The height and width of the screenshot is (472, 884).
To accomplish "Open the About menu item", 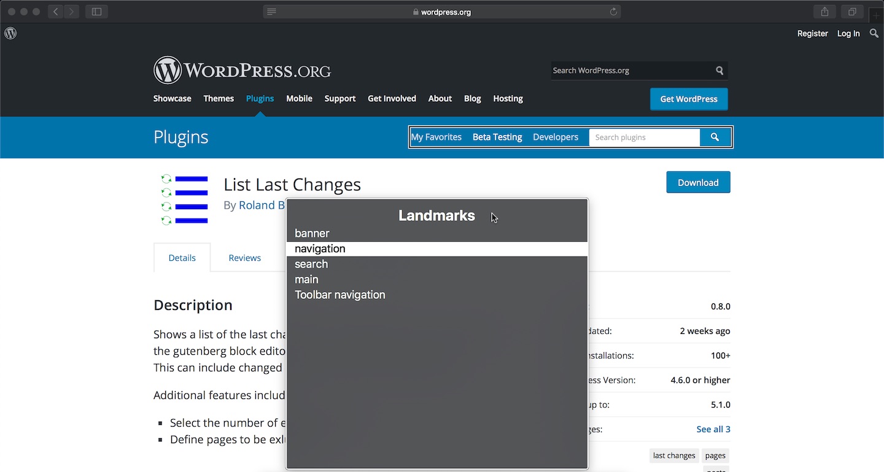I will click(x=440, y=98).
